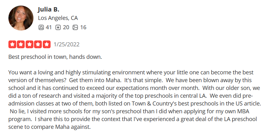This screenshot has height=131, width=266.
Task: Click the Los Angeles, CA location text
Action: tap(58, 18)
